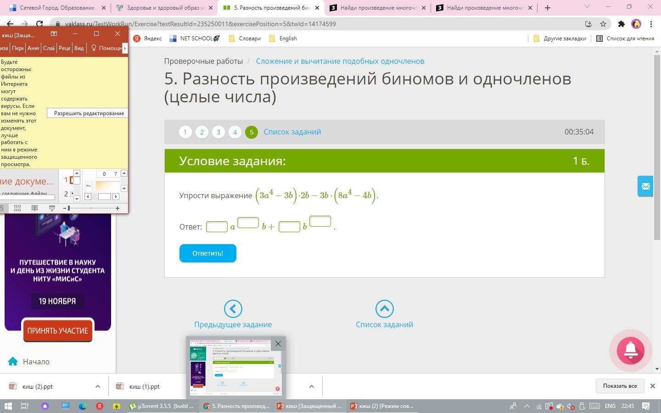The image size is (661, 413).
Task: Show all downloads with Показать все
Action: [620, 386]
